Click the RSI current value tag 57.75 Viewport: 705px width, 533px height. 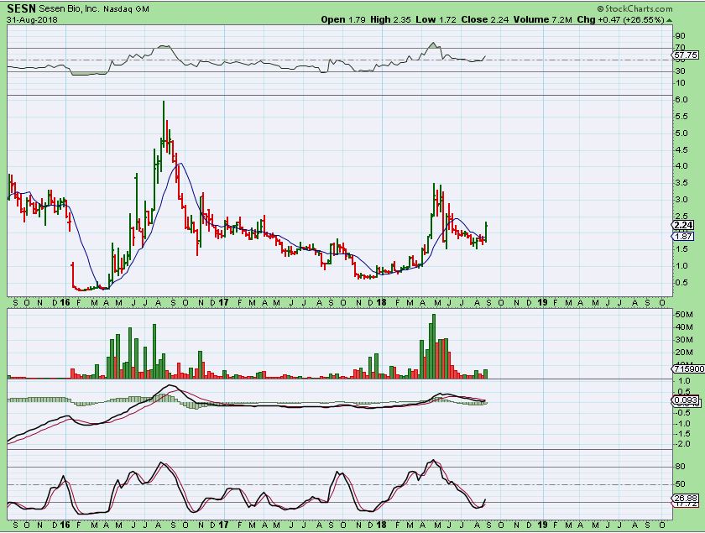point(687,55)
